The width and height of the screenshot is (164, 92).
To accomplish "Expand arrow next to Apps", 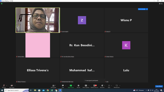I will coord(111,86).
